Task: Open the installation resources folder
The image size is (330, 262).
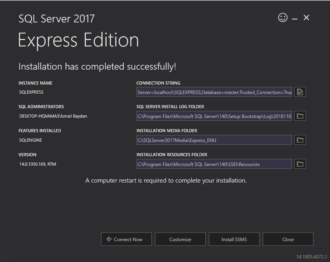Action: point(300,164)
